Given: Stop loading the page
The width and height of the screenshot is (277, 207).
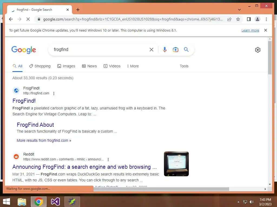Looking at the screenshot, I should pos(28,19).
